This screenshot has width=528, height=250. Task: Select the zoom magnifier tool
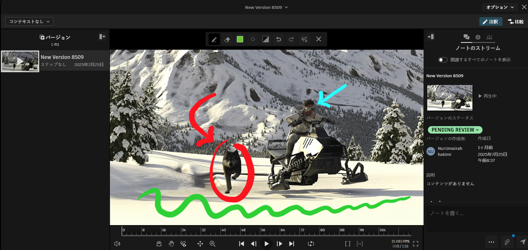pos(213,244)
